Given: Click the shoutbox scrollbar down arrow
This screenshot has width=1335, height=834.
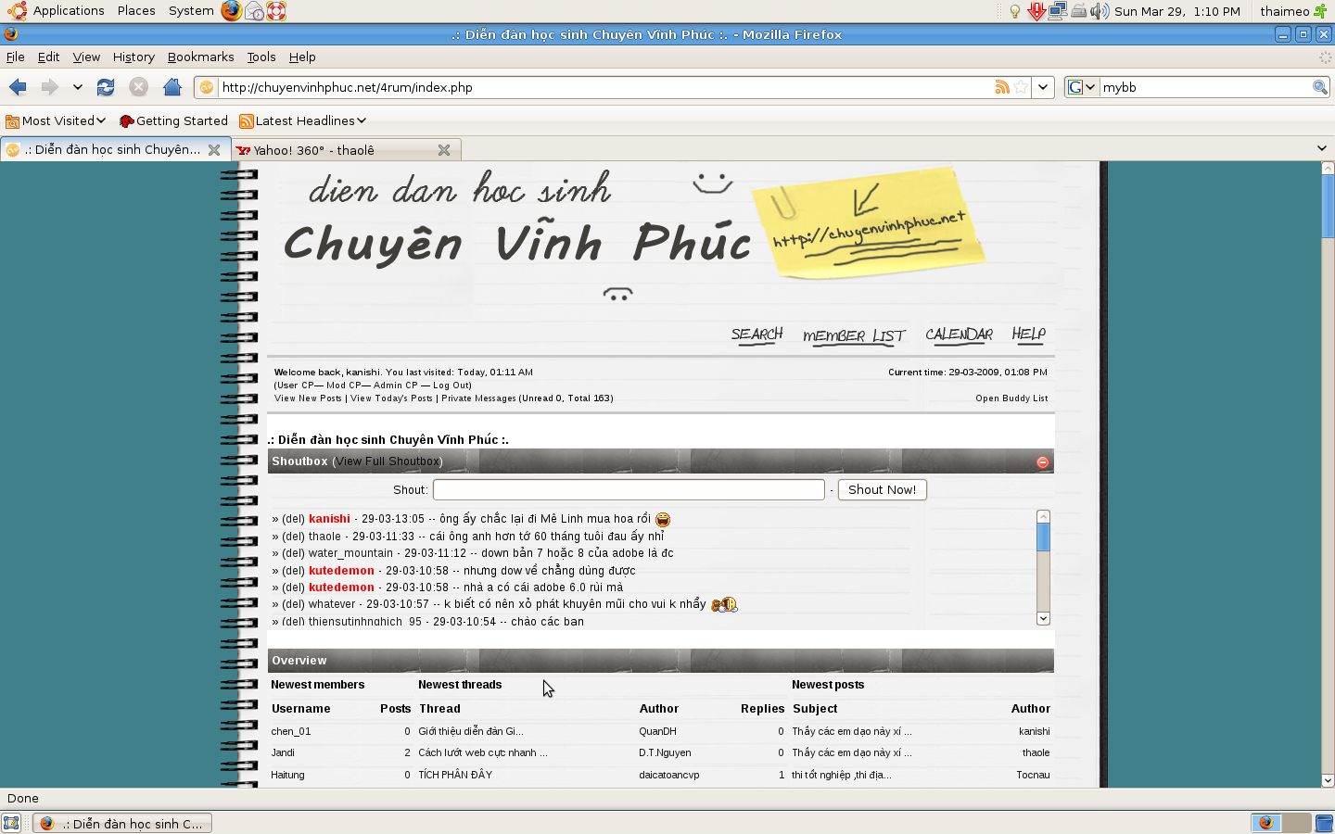Looking at the screenshot, I should click(x=1043, y=618).
